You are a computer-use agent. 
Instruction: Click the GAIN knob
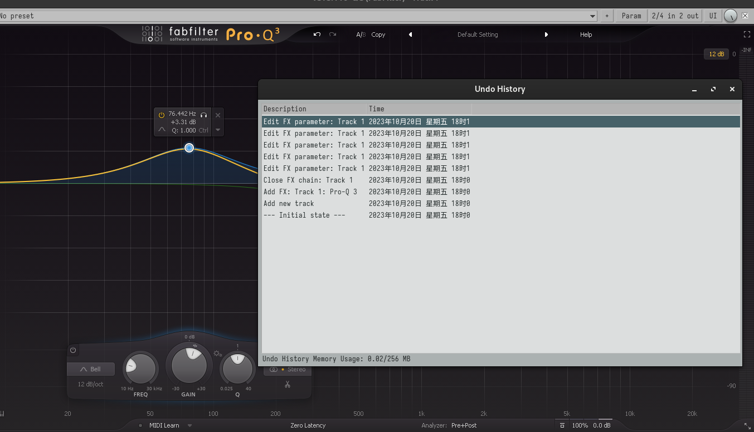[189, 365]
